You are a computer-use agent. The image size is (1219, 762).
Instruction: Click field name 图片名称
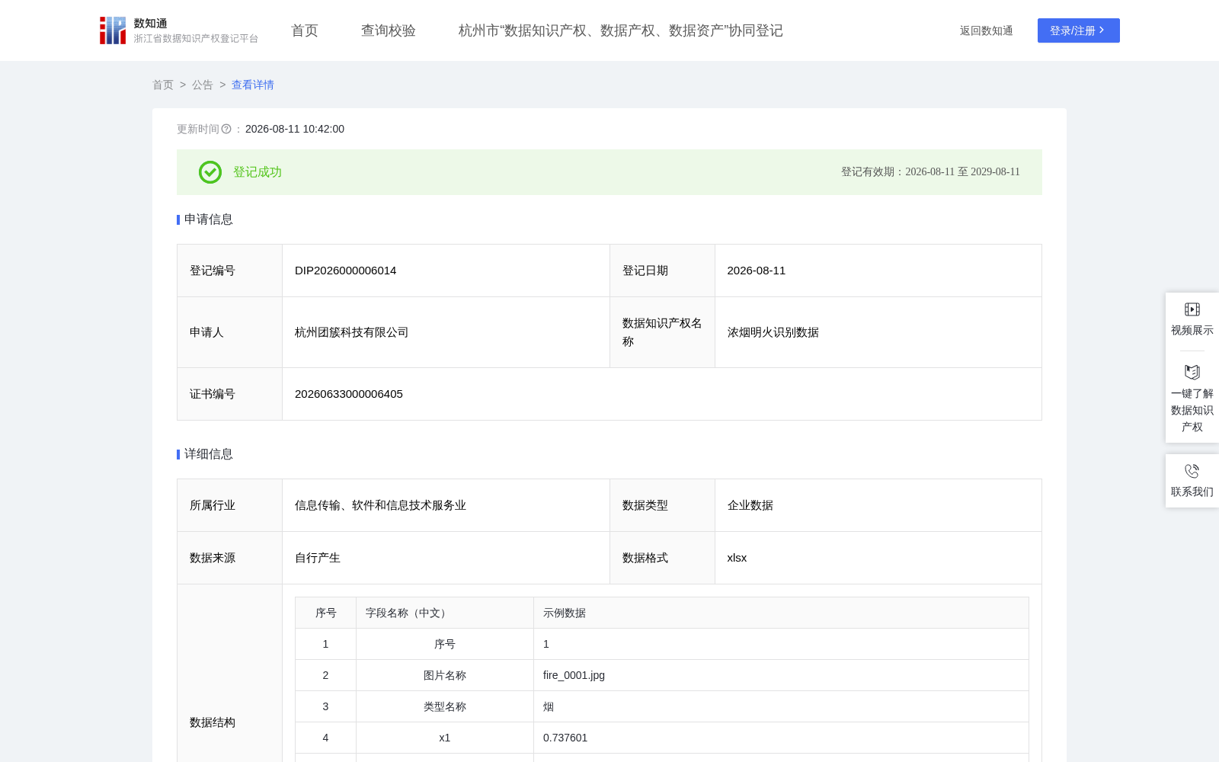click(x=445, y=675)
